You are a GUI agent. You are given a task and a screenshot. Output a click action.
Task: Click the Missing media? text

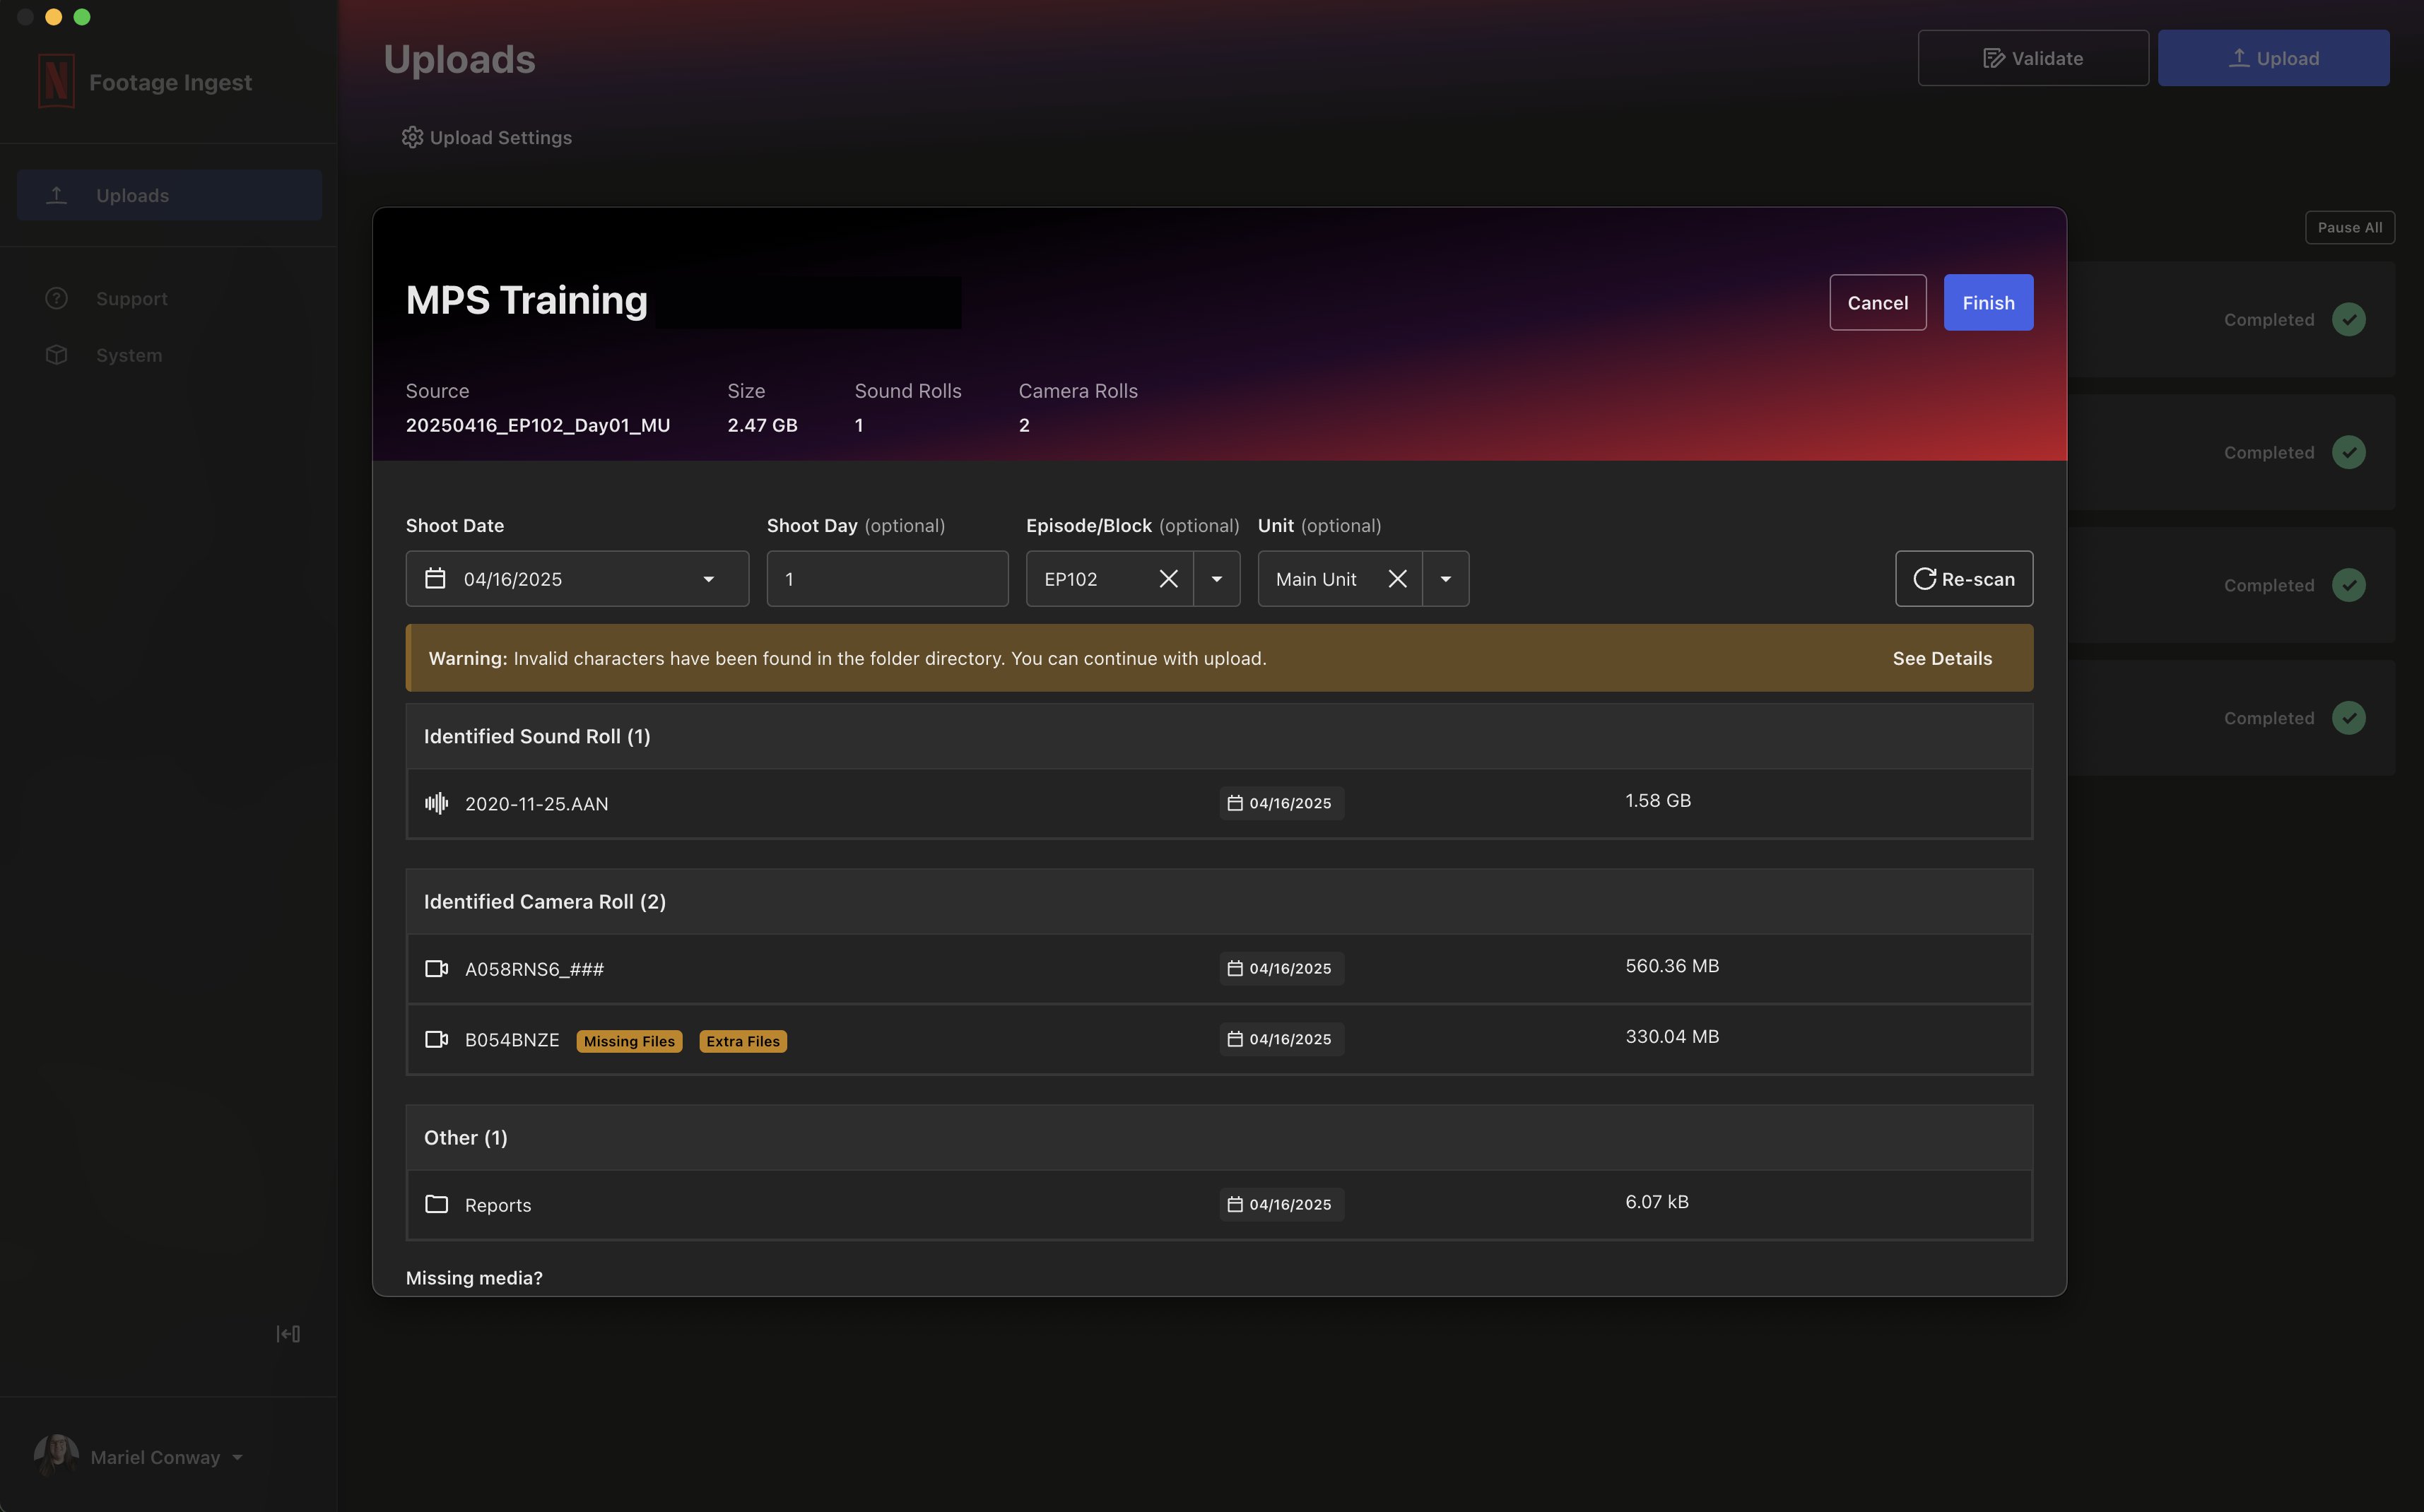474,1277
